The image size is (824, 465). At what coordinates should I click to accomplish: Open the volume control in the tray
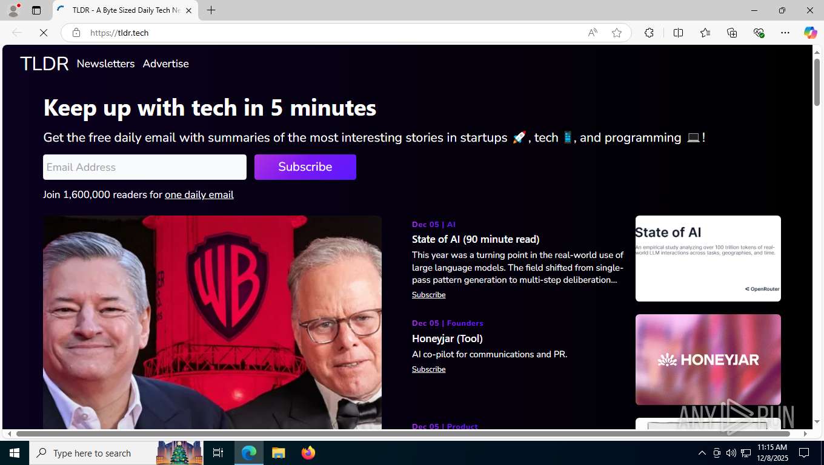(731, 453)
